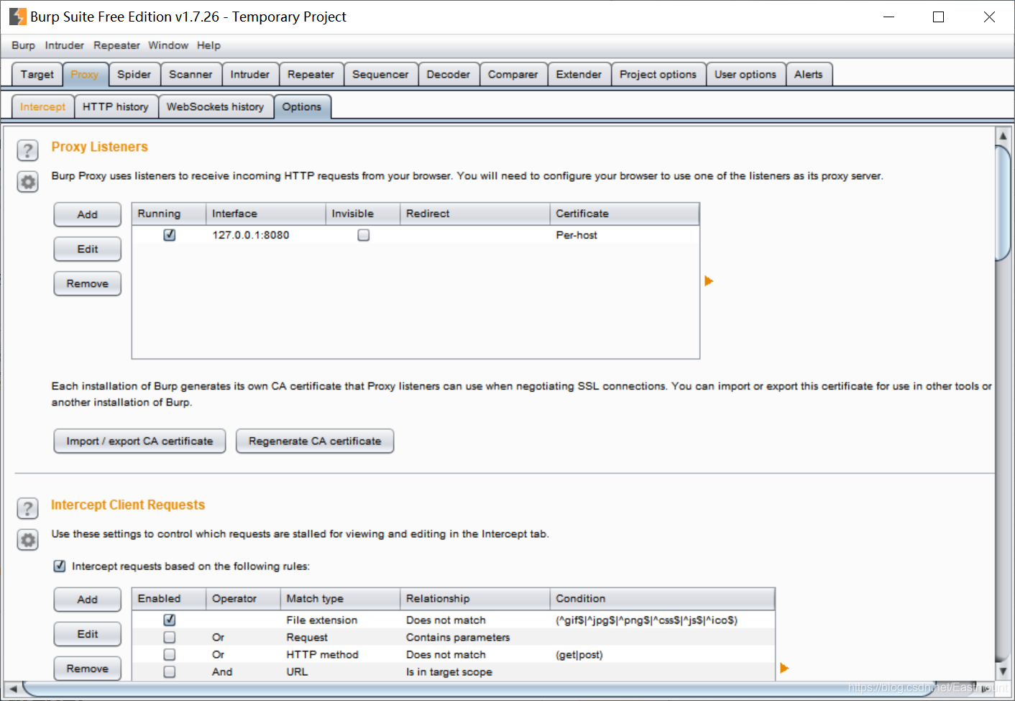This screenshot has height=701, width=1015.
Task: Enable the URL in target scope rule
Action: coord(170,672)
